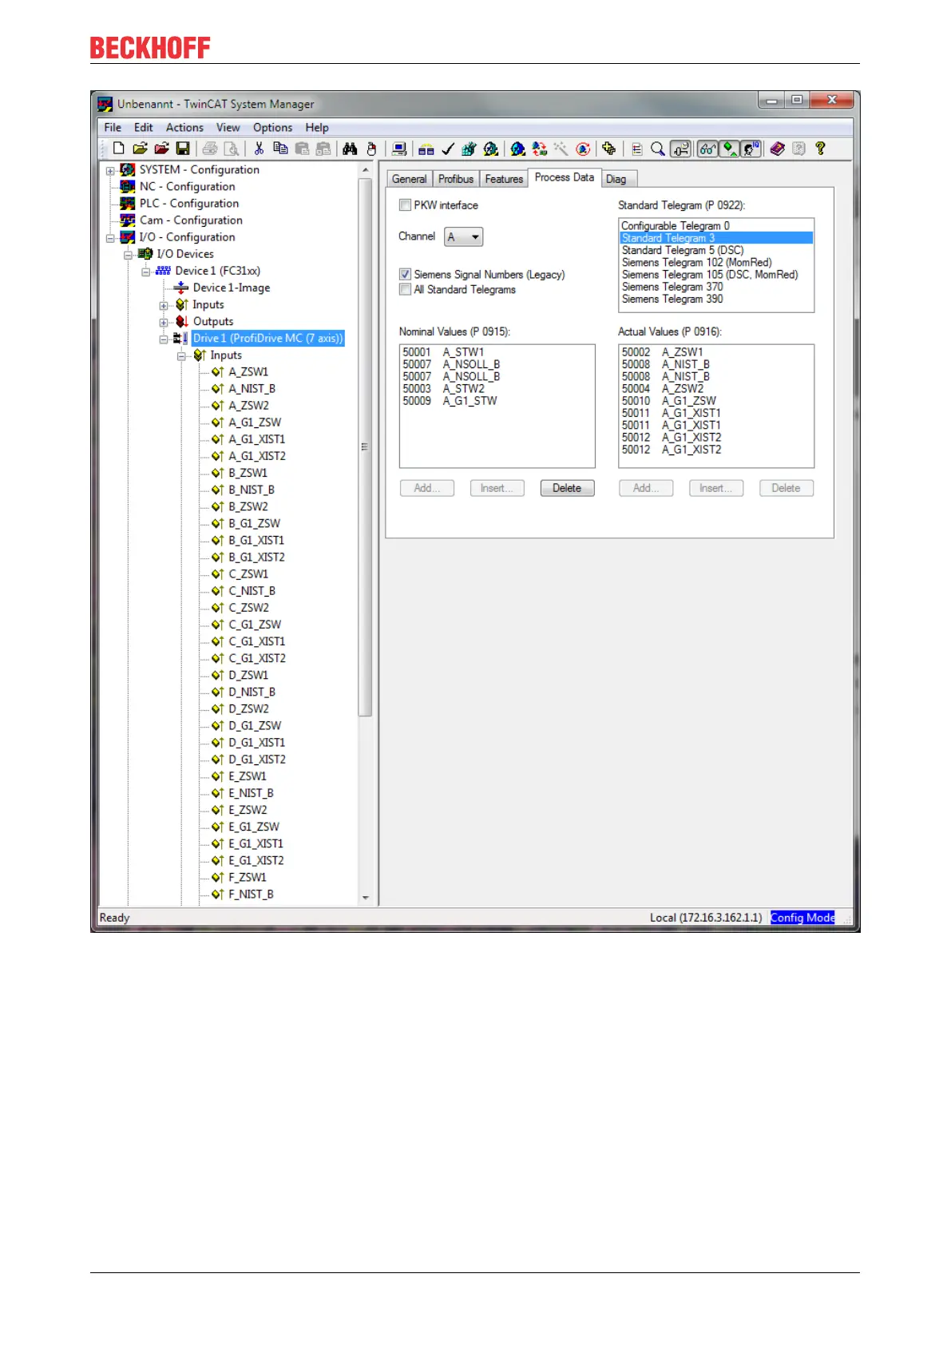Click the Cam - Configuration tree icon

[x=127, y=220]
